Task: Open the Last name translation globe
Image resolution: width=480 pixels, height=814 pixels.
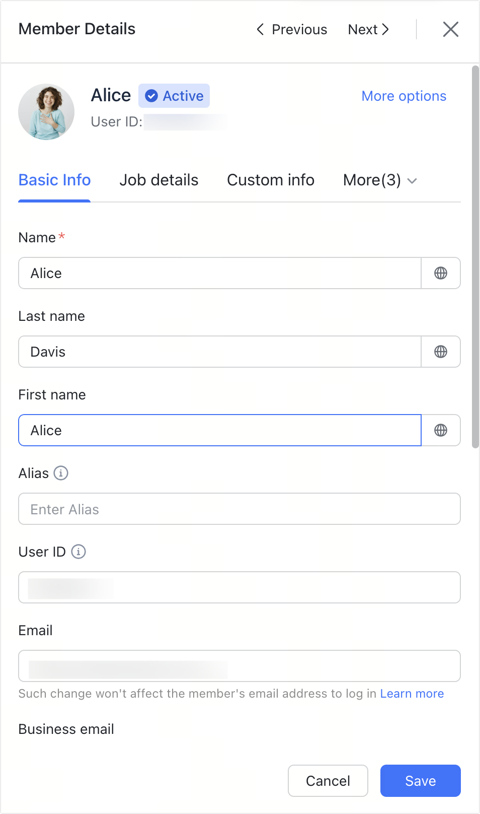Action: [x=441, y=352]
